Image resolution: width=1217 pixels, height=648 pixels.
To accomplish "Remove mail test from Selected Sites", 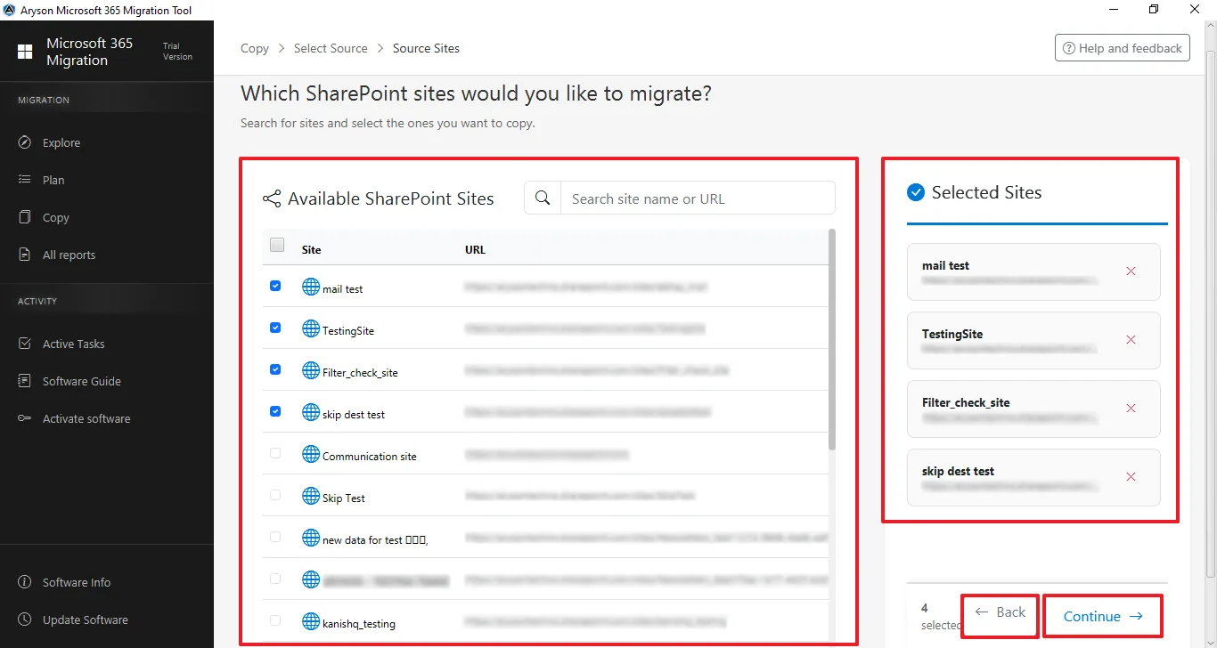I will [1131, 271].
